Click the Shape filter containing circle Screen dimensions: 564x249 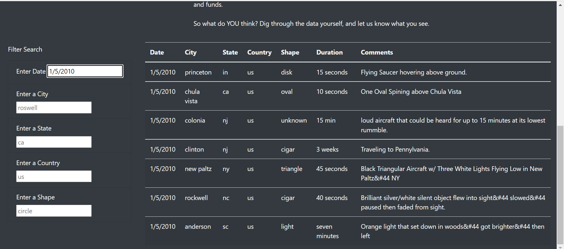(54, 211)
